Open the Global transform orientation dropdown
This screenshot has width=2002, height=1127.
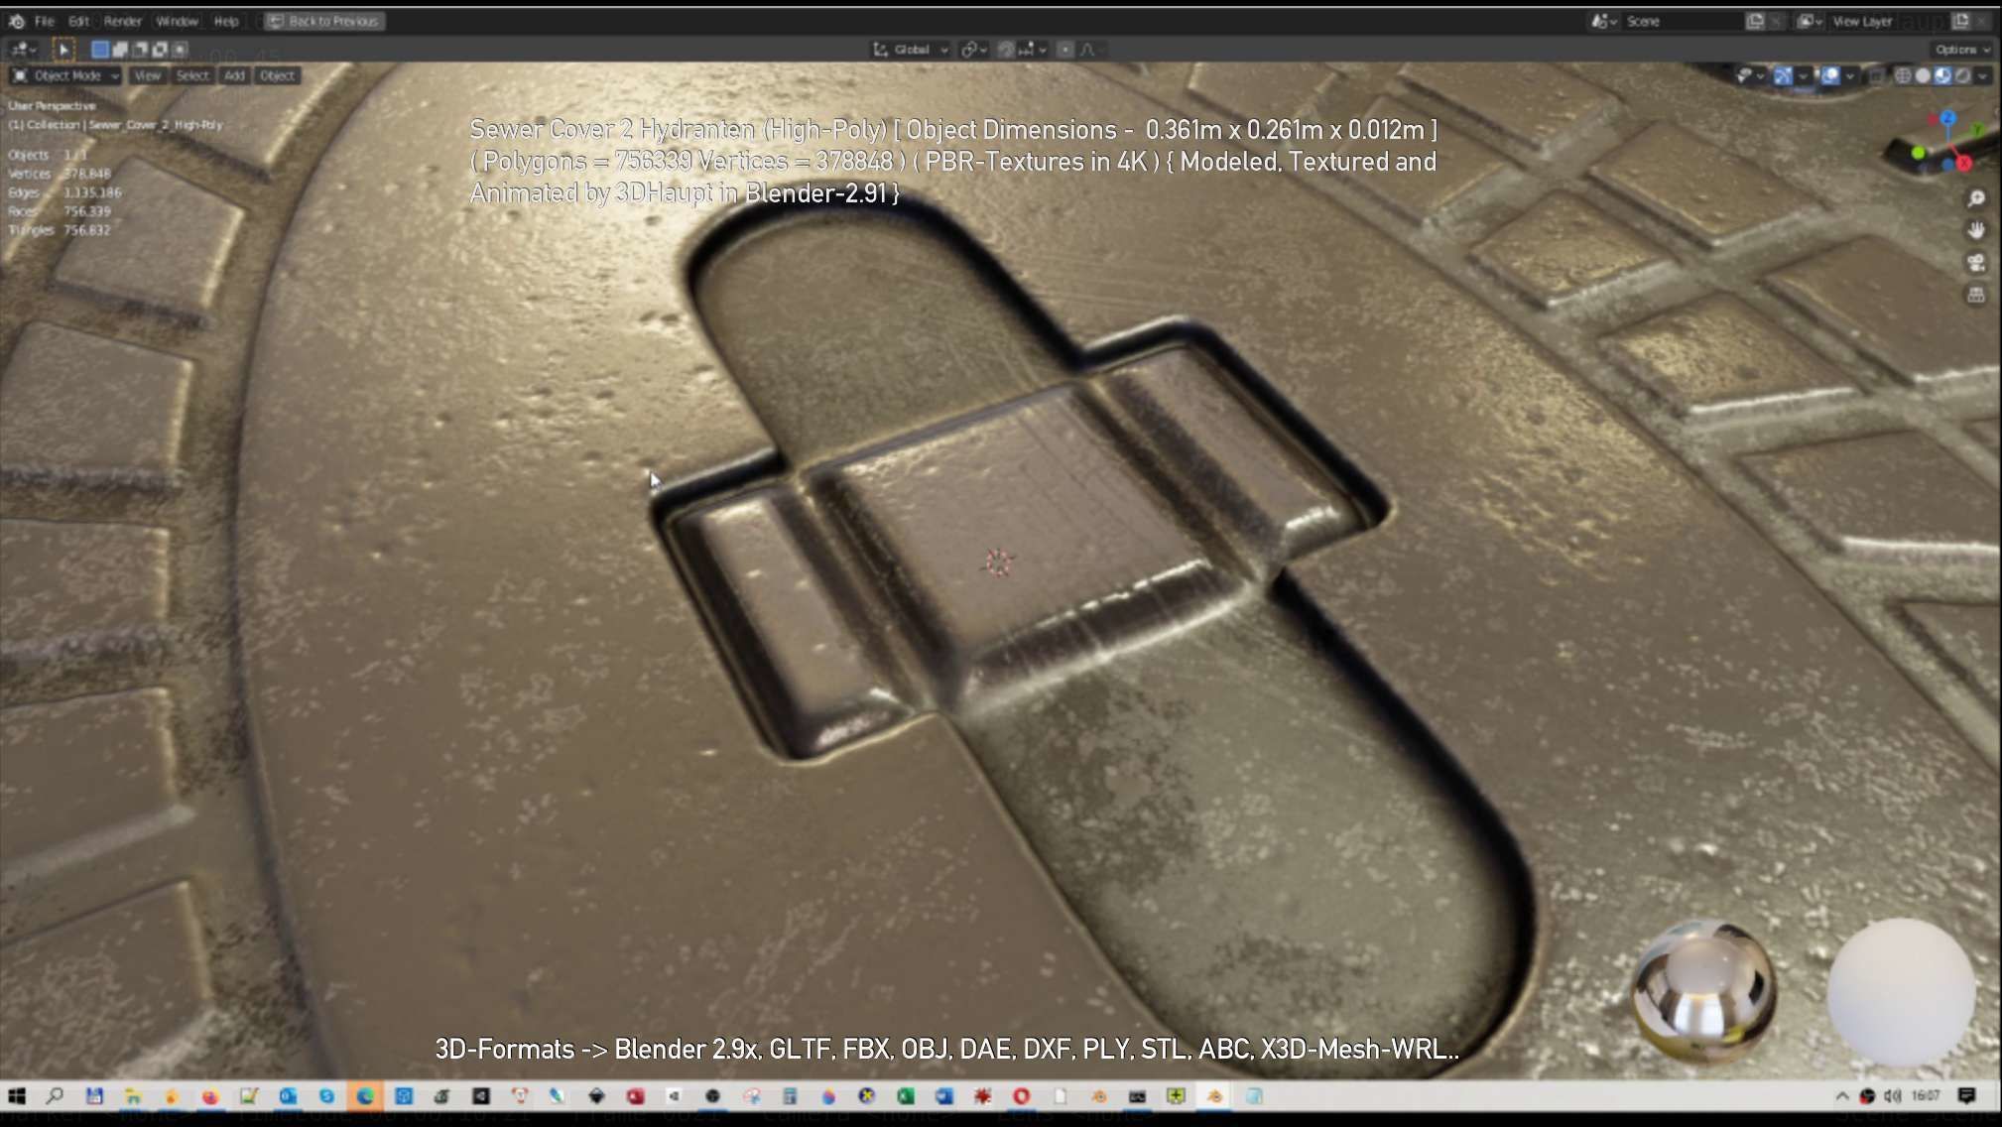tap(911, 49)
